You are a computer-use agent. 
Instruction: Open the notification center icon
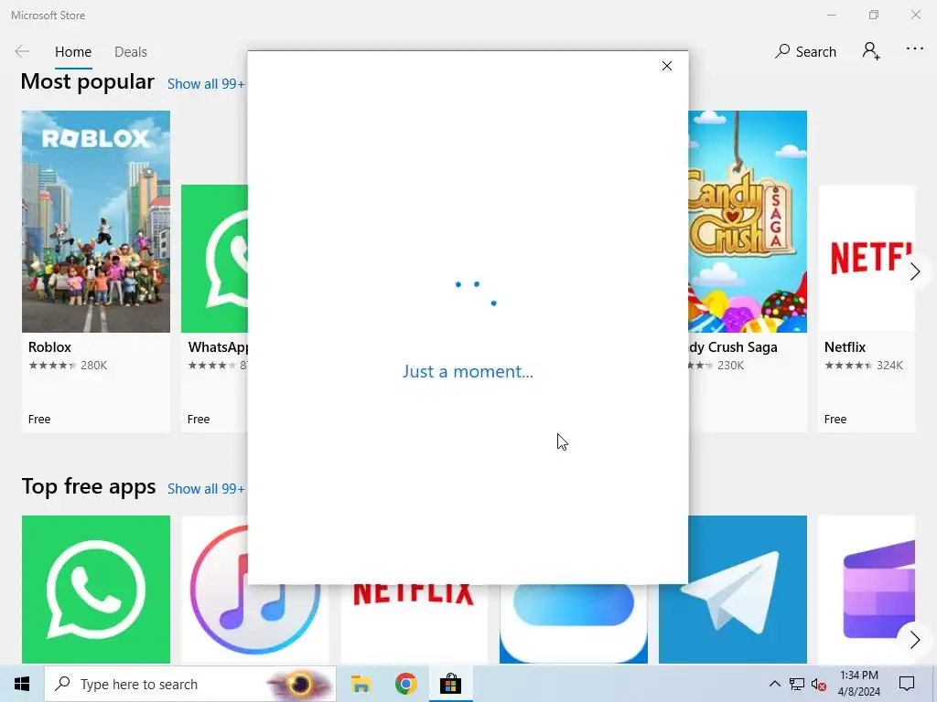tap(907, 684)
